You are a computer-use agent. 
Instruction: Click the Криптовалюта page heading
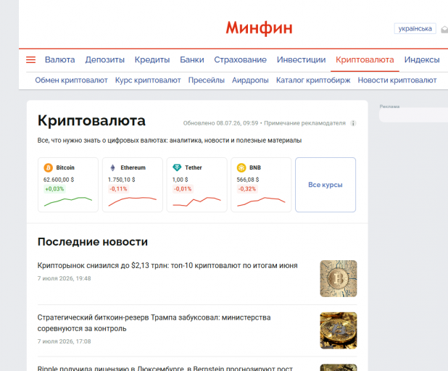pos(91,120)
